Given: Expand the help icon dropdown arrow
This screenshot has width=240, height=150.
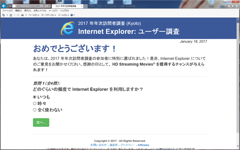Looking at the screenshot, I should 74,15.
